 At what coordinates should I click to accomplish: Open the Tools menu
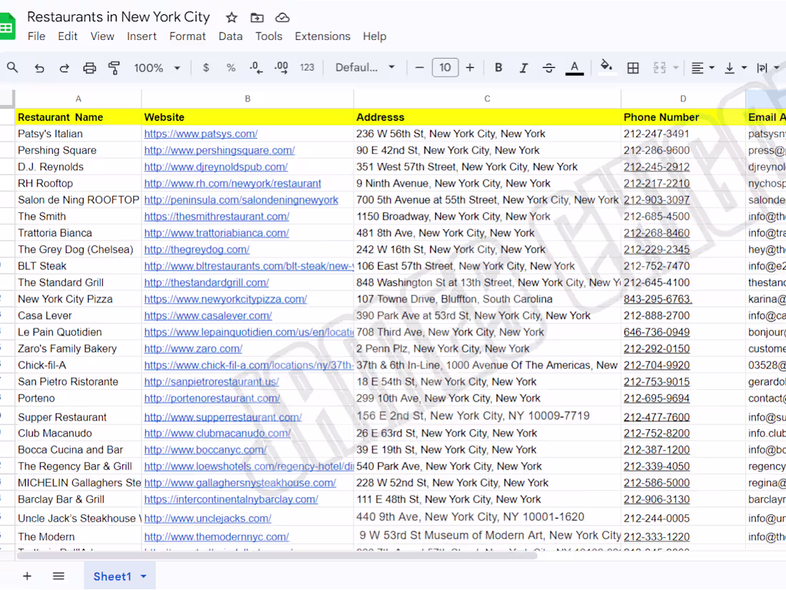(x=269, y=36)
